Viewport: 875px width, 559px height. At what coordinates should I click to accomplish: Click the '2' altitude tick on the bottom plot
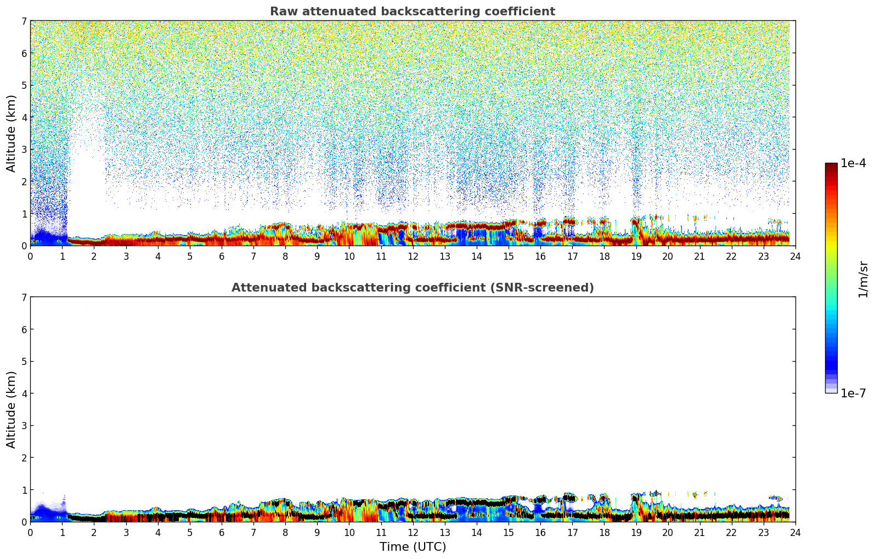point(24,458)
